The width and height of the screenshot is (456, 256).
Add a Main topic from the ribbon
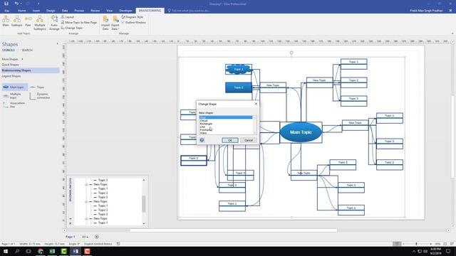[6, 21]
